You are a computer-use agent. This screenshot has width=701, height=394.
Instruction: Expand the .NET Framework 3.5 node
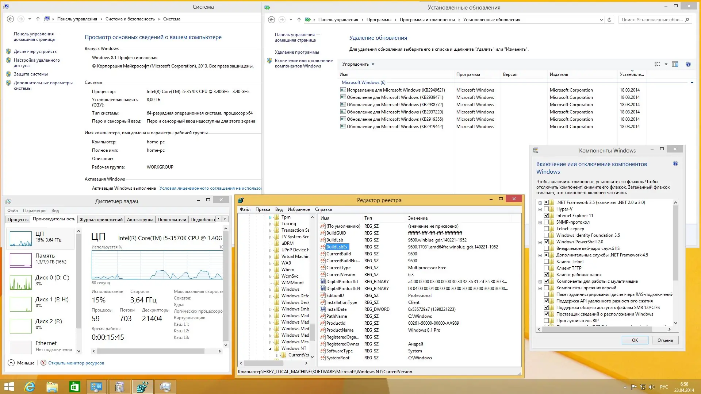tap(540, 202)
